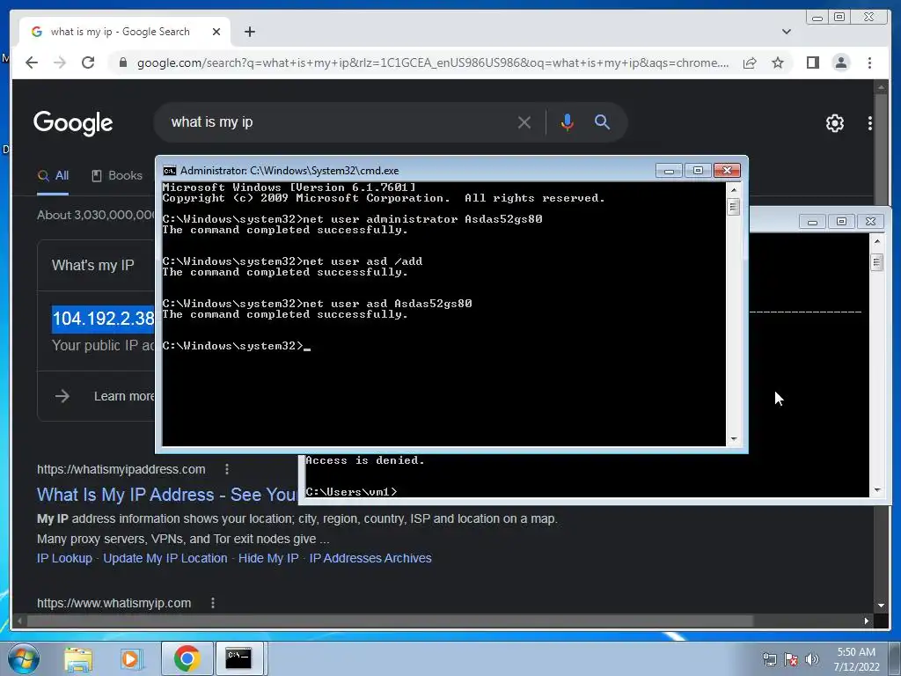Open Chrome's three-dot menu
This screenshot has height=676, width=901.
pyautogui.click(x=869, y=62)
